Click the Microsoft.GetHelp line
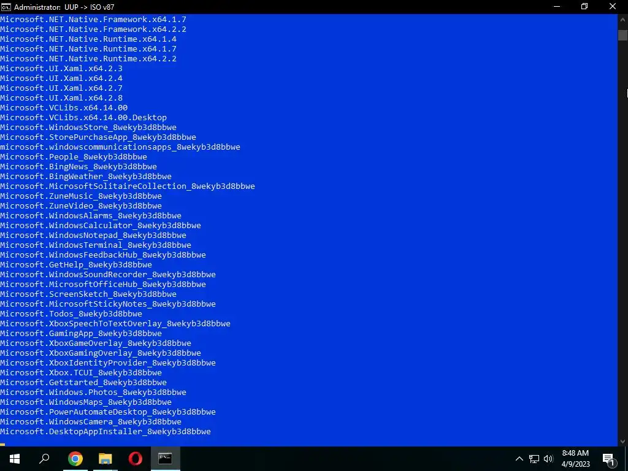This screenshot has height=471, width=628. pos(76,265)
